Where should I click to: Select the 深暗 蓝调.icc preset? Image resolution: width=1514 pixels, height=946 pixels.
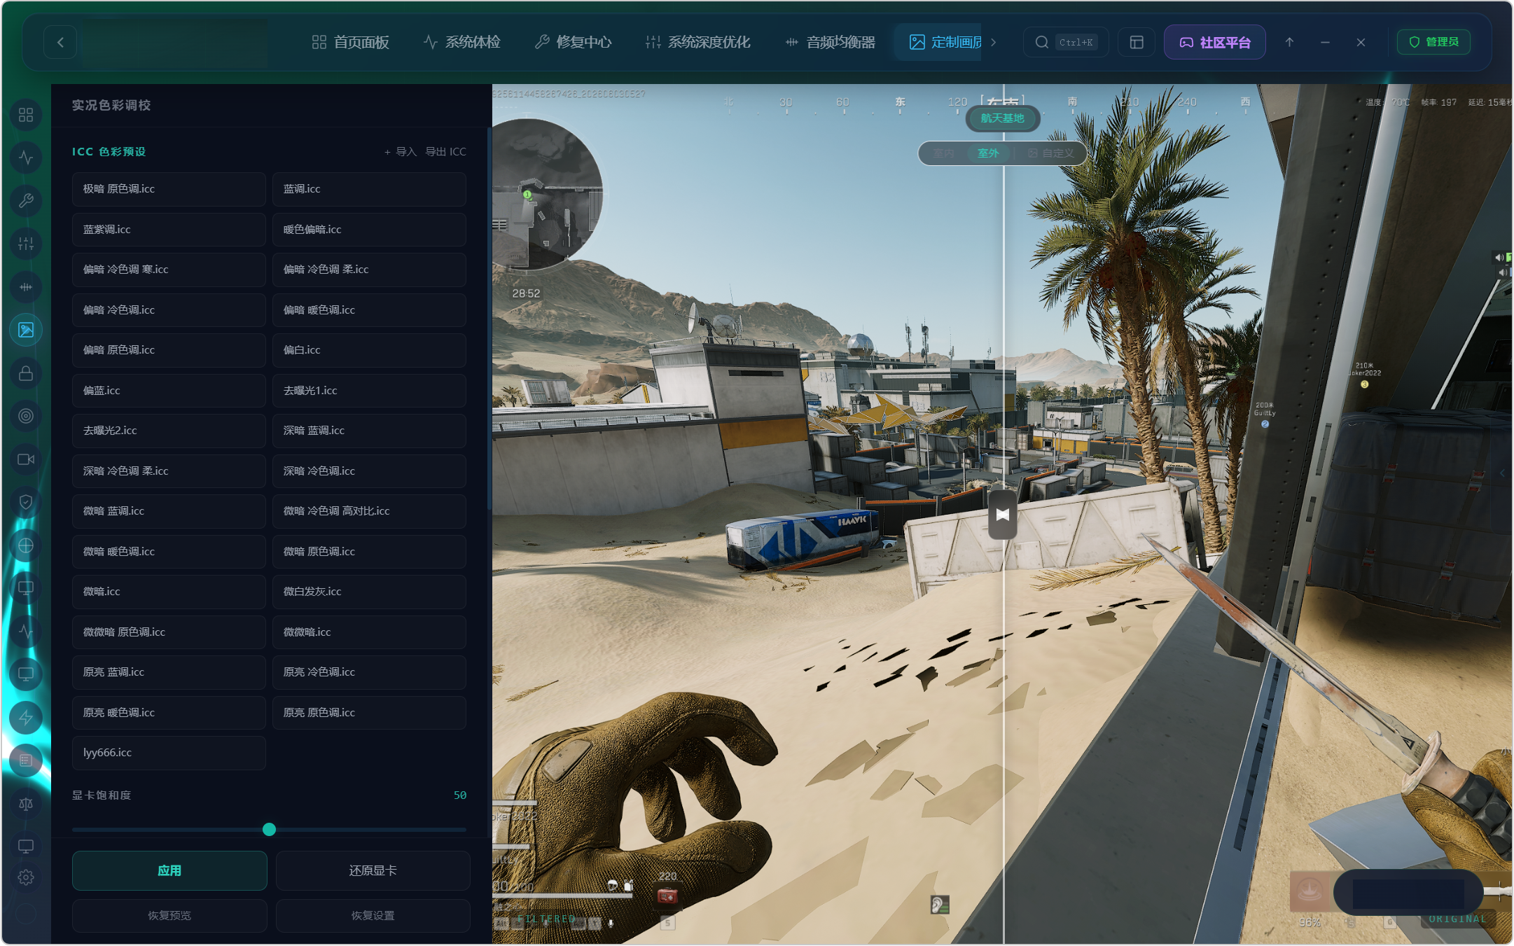point(369,431)
